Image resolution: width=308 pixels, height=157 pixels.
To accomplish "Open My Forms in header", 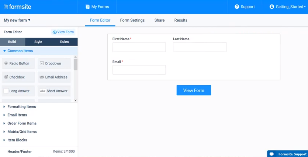I will point(97,7).
